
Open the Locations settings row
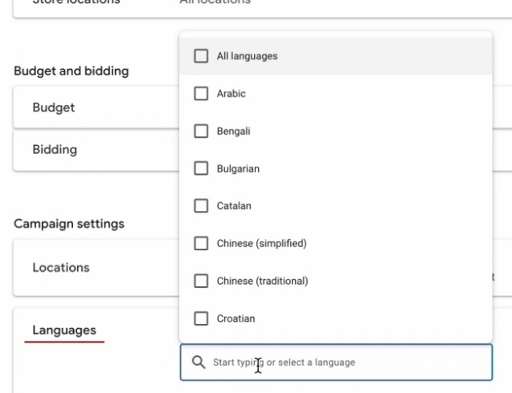coord(61,268)
